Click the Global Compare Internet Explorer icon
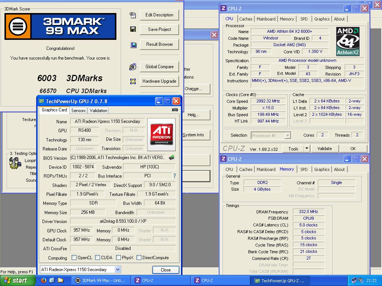Image resolution: width=382 pixels, height=286 pixels. point(133,67)
